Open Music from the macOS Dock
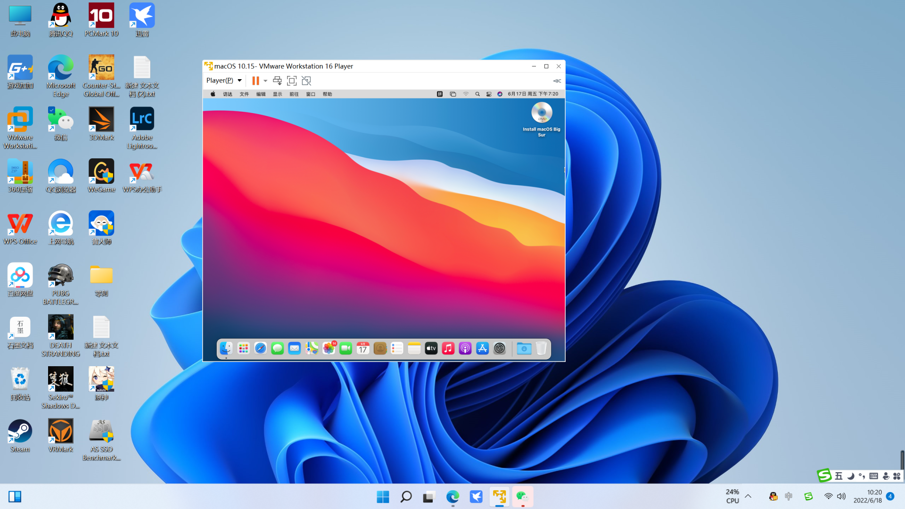The image size is (905, 509). pyautogui.click(x=448, y=349)
